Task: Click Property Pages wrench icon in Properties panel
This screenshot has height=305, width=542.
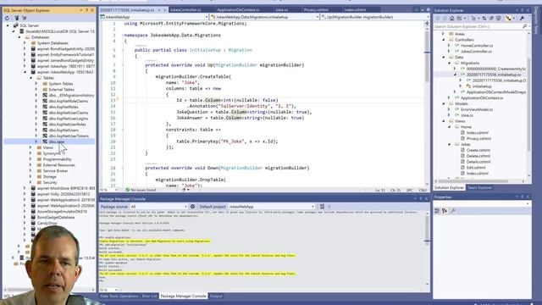Action: pos(453,211)
